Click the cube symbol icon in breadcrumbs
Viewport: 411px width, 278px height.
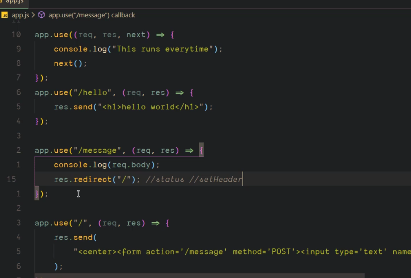[41, 15]
